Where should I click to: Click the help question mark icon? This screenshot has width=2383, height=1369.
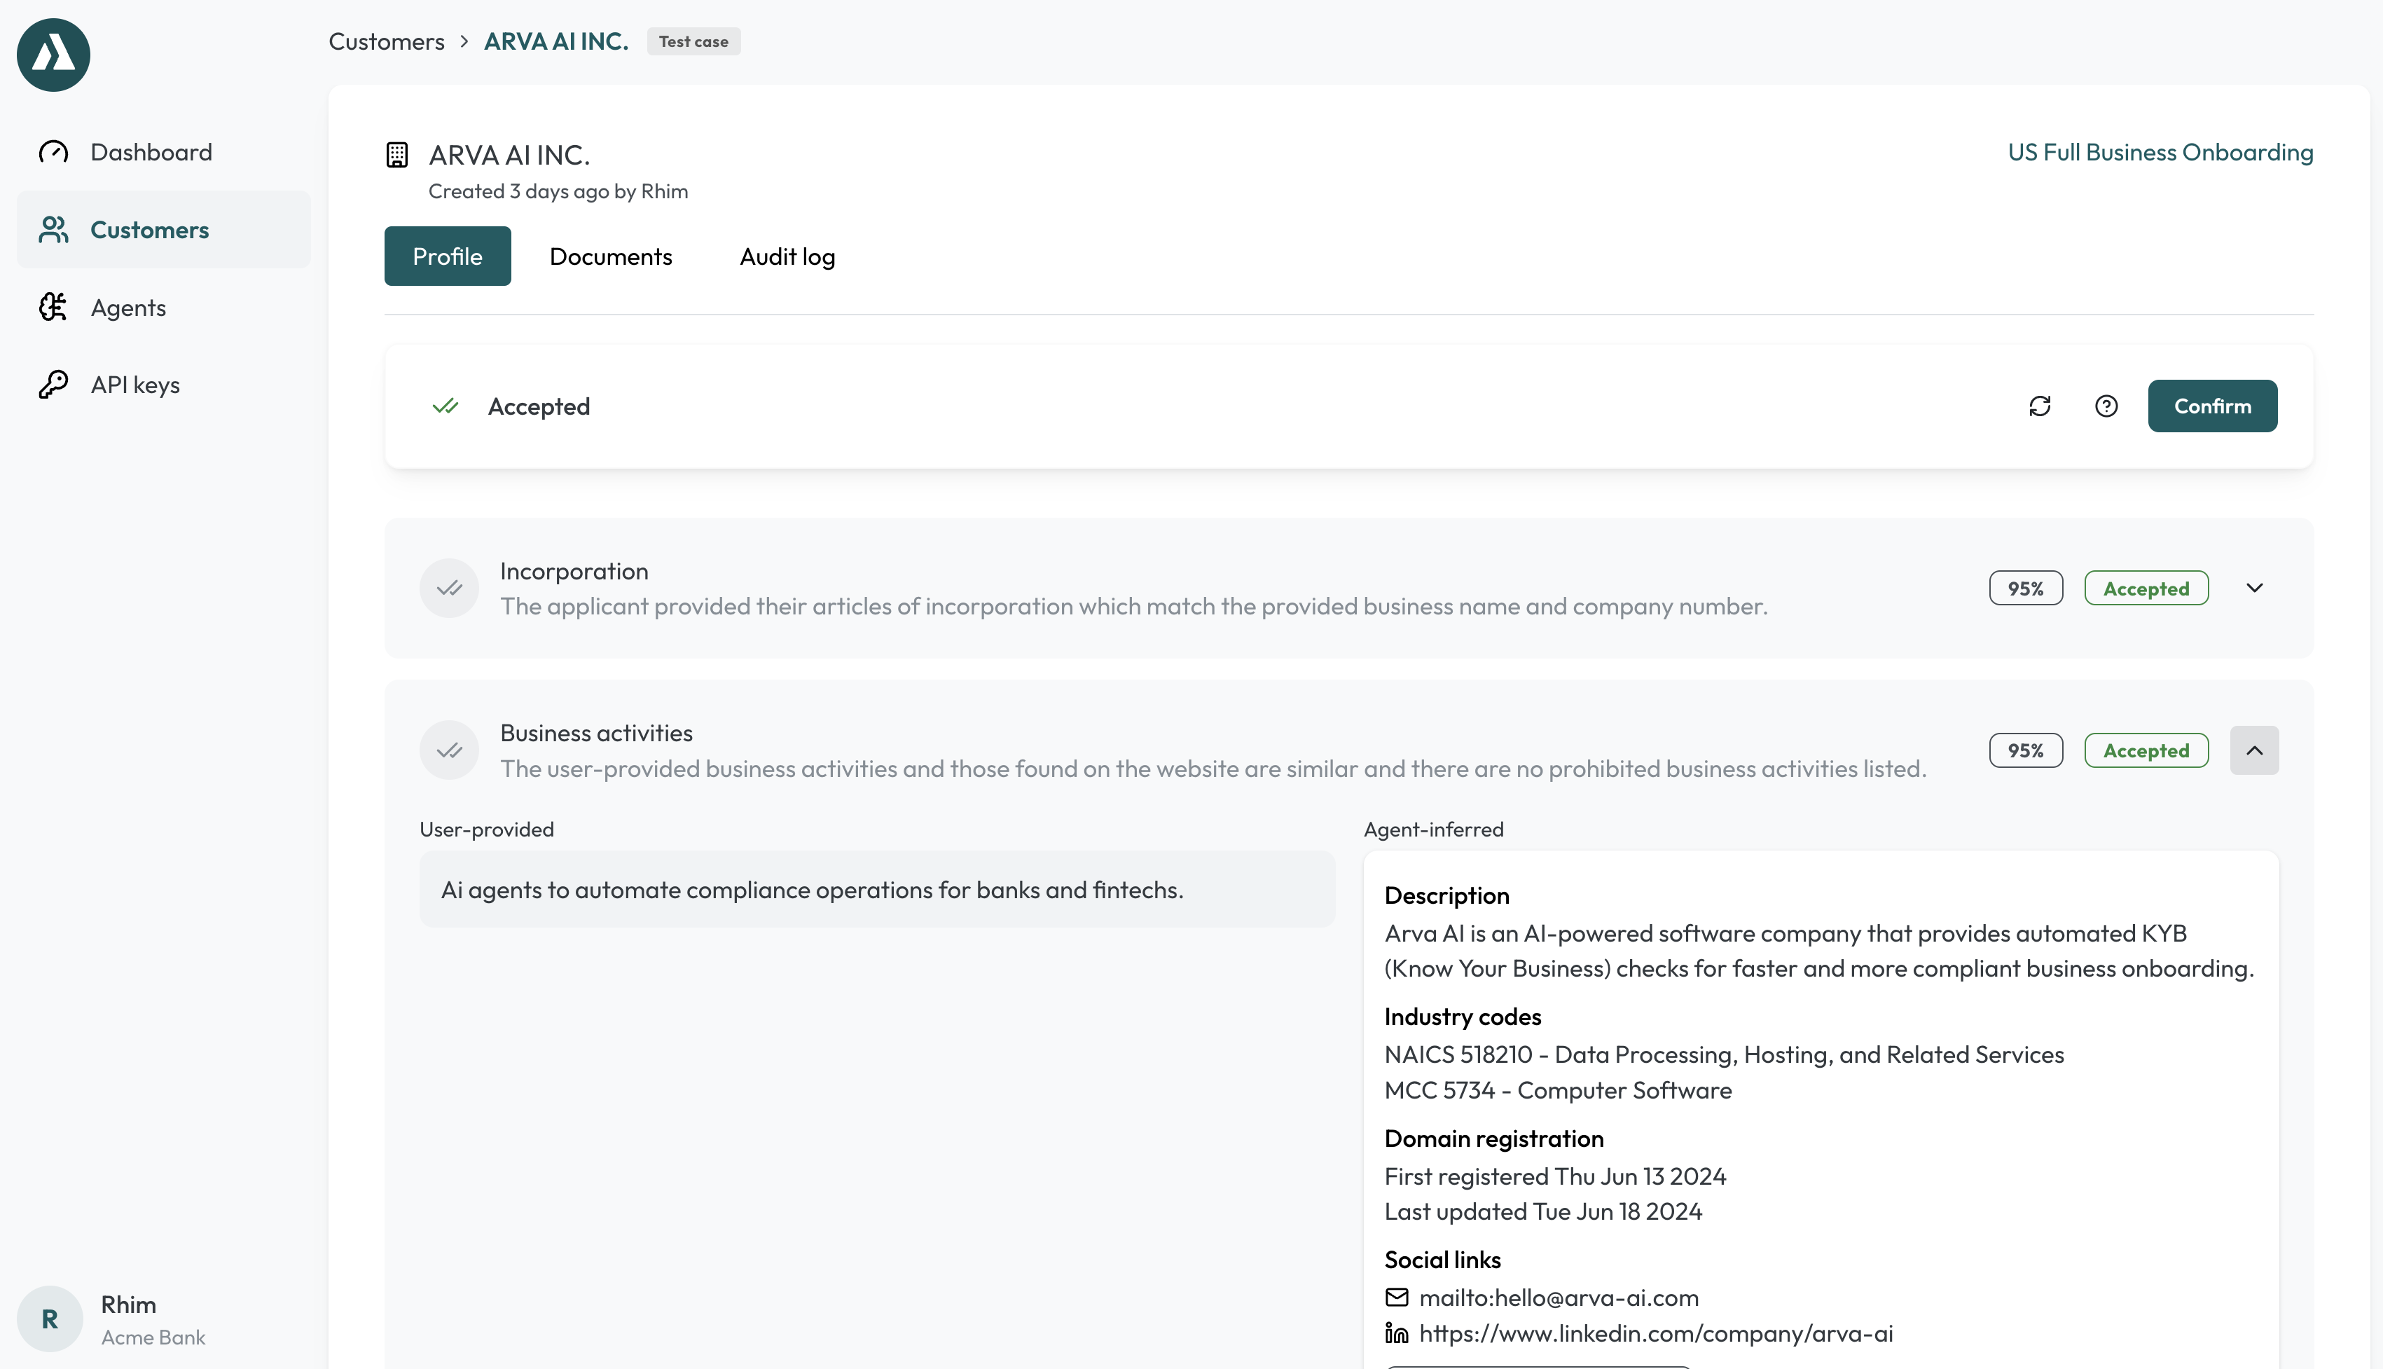coord(2106,406)
